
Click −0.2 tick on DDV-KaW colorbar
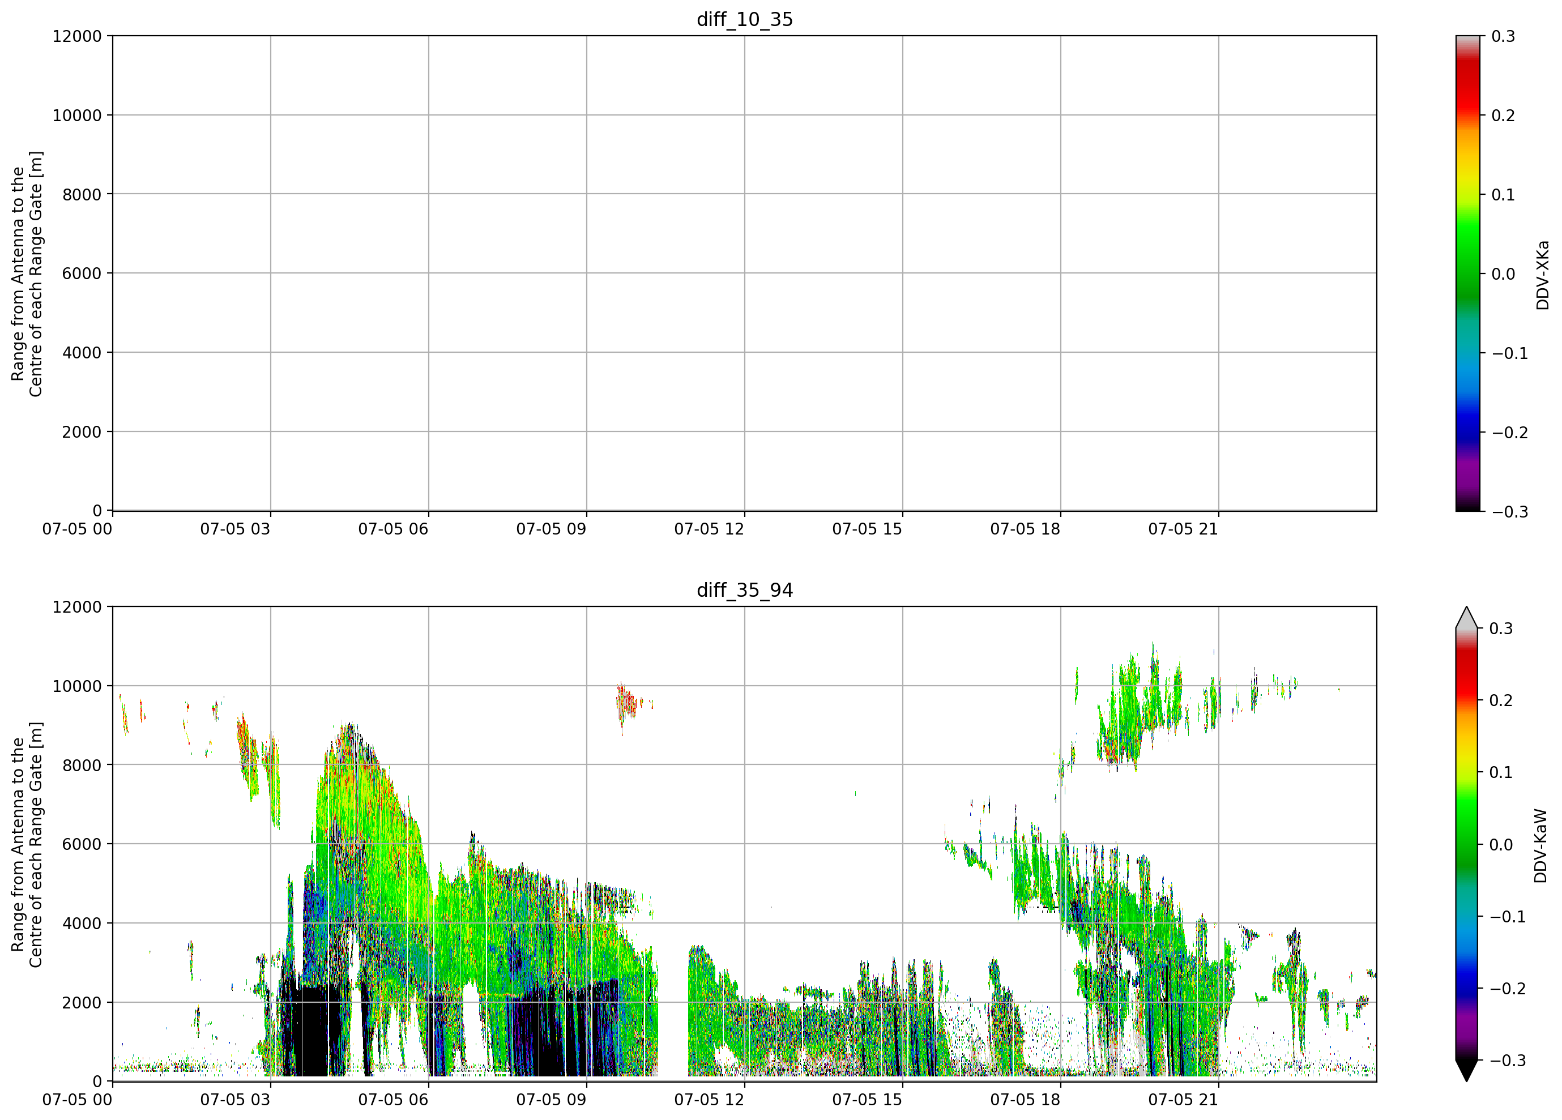tap(1508, 989)
